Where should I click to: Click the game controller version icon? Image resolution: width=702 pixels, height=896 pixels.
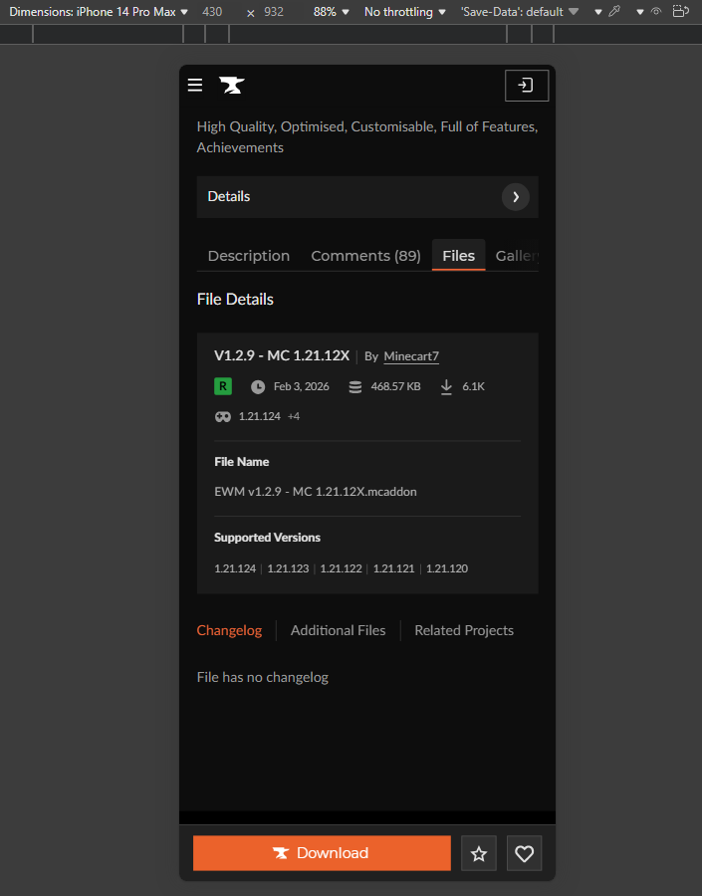(x=223, y=416)
